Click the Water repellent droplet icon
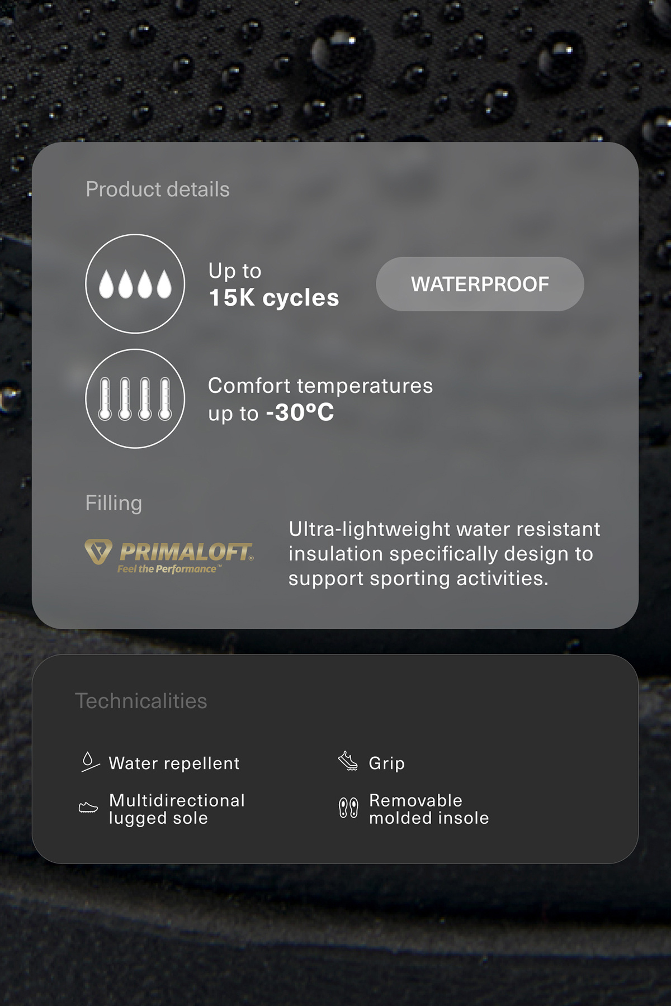This screenshot has width=671, height=1006. [x=89, y=762]
